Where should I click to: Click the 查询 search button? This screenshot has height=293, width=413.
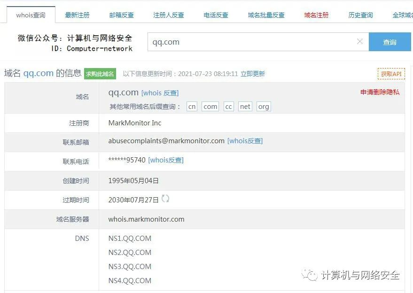pos(390,42)
